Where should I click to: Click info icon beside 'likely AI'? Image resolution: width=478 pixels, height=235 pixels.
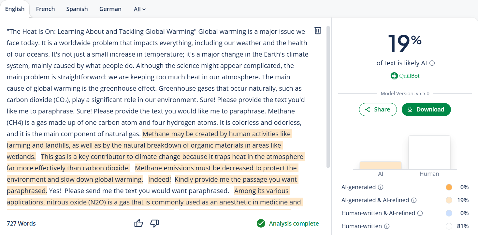point(432,63)
